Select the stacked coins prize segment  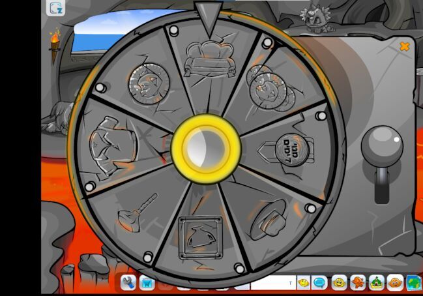271,88
